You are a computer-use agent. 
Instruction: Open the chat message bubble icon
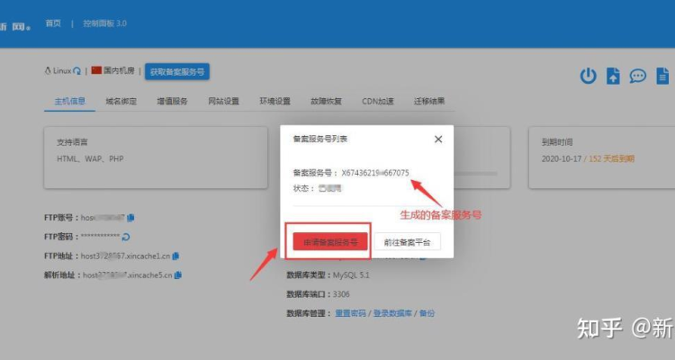point(637,76)
